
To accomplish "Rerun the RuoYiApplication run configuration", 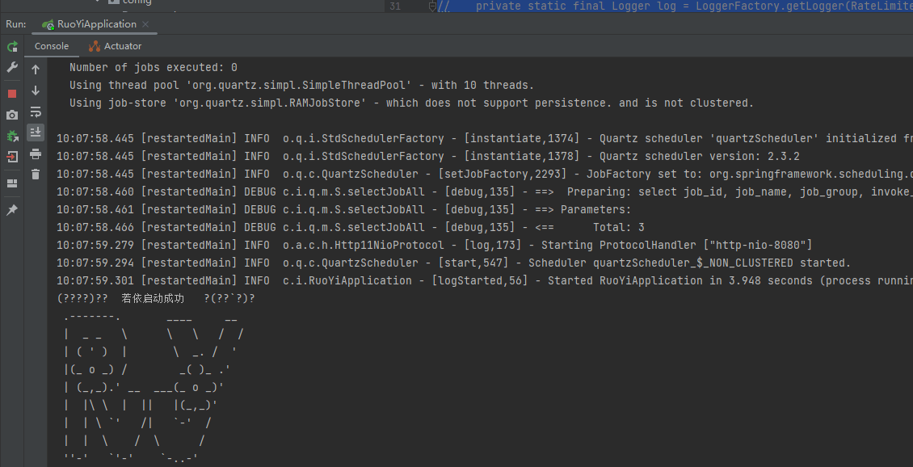I will [11, 47].
